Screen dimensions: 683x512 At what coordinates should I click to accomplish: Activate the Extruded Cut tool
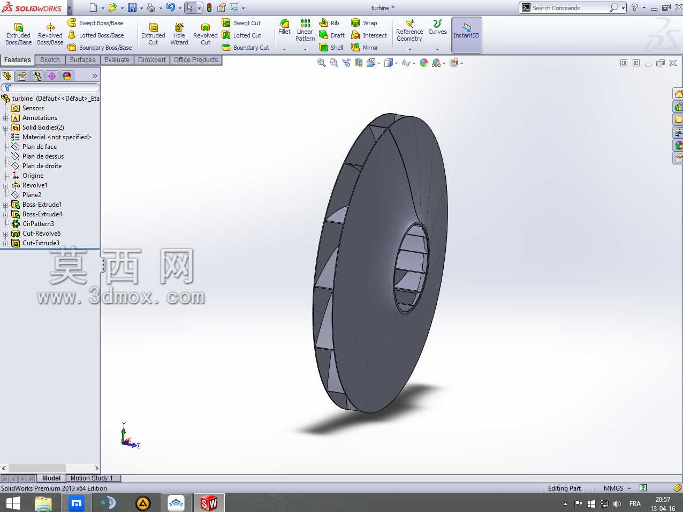(153, 34)
